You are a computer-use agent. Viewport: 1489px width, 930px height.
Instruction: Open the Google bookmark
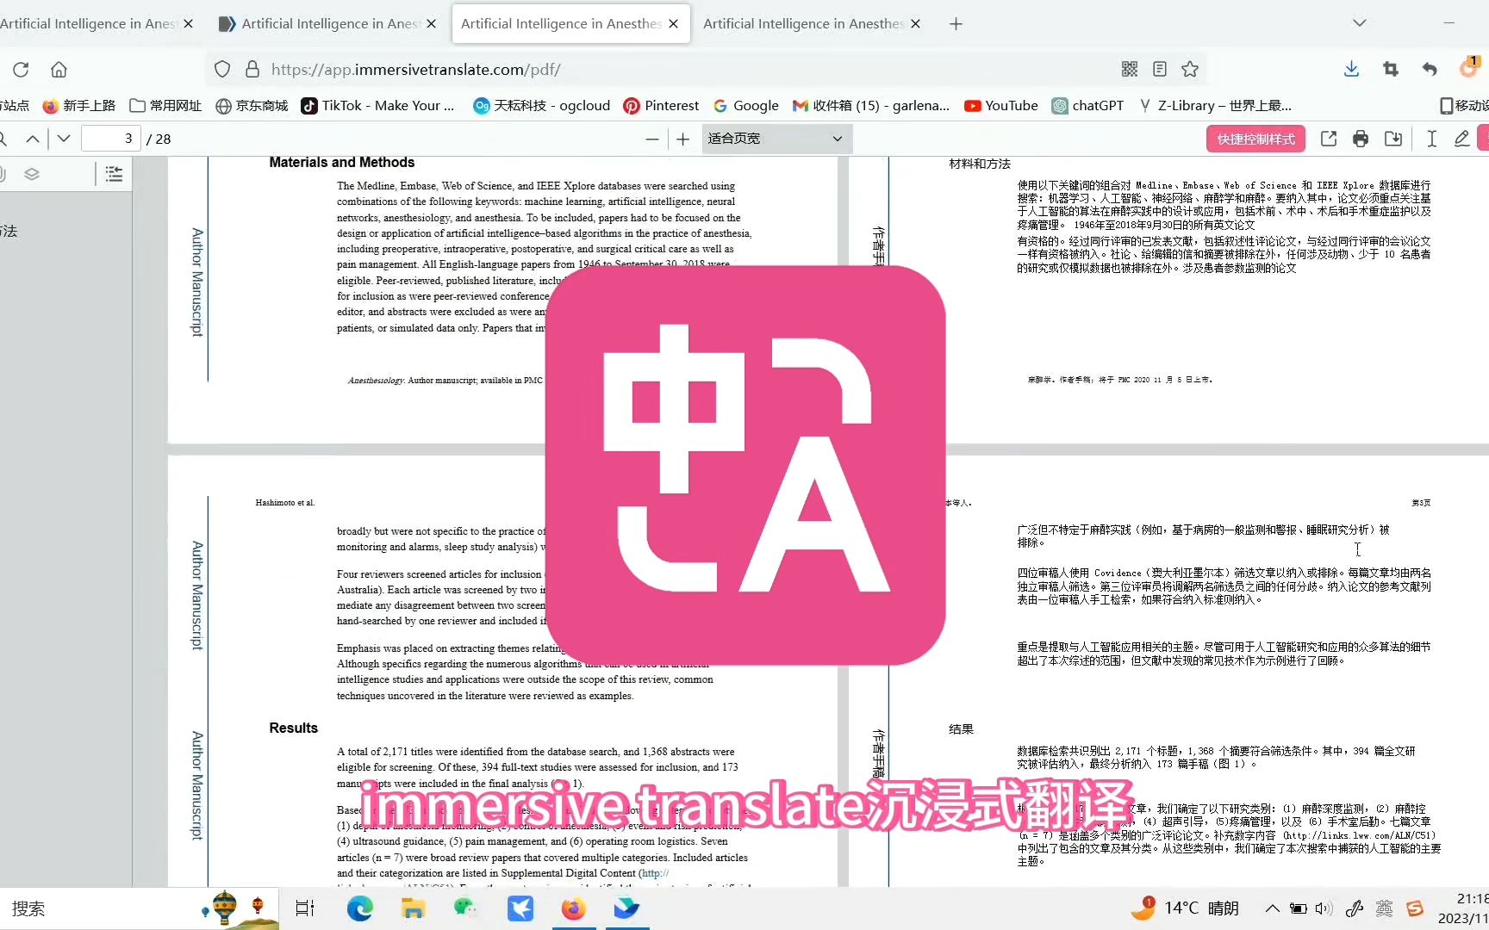745,106
